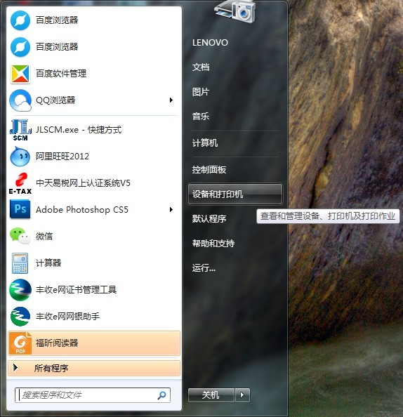Viewport: 403px width, 417px height.
Task: Expand QQ浏览器 submenu arrow
Action: point(171,100)
